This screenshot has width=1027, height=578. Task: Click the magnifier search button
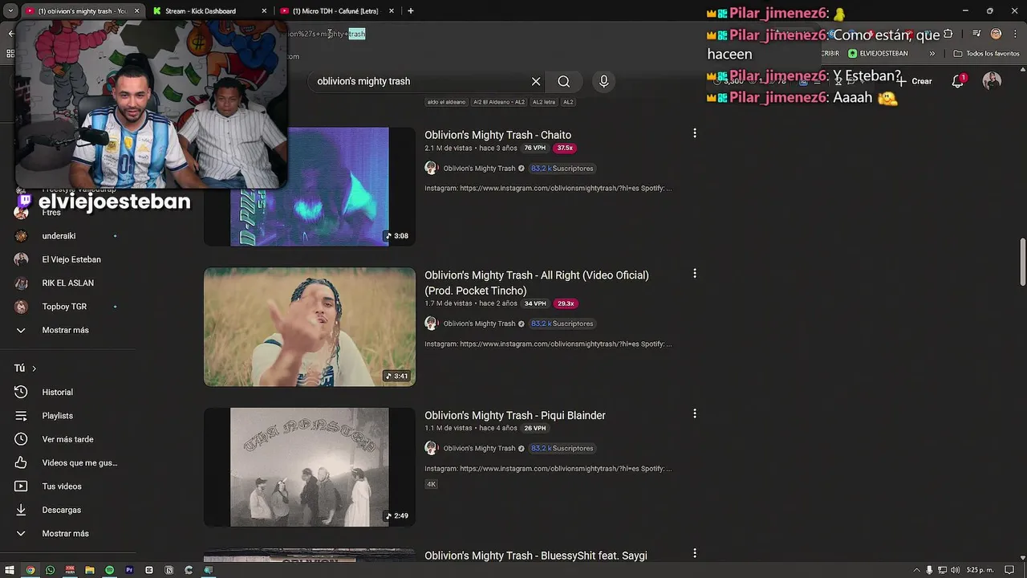[564, 81]
